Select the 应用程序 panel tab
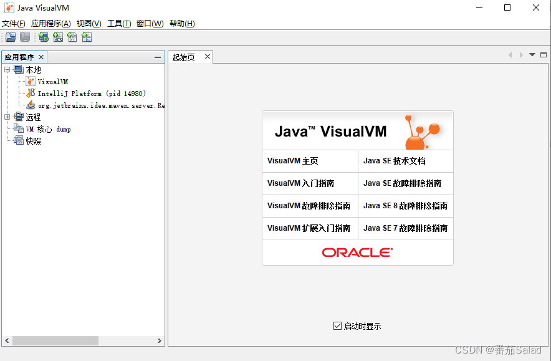 click(x=20, y=57)
